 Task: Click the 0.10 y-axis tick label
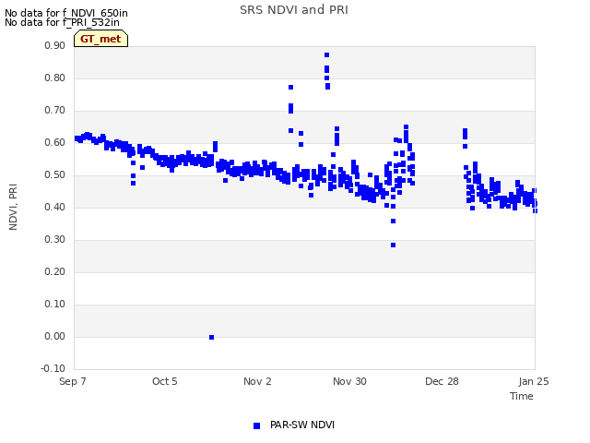[55, 304]
